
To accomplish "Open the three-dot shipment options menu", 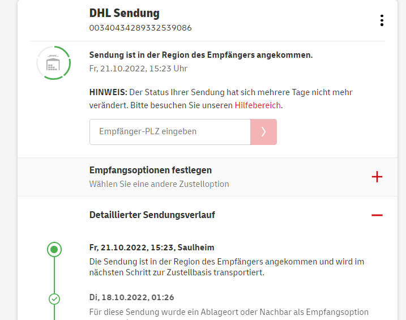I will [382, 20].
